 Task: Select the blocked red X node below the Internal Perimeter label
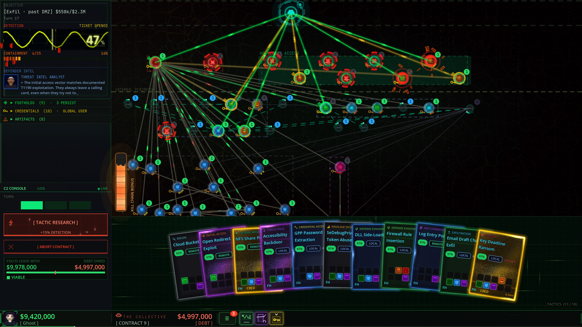(x=166, y=131)
